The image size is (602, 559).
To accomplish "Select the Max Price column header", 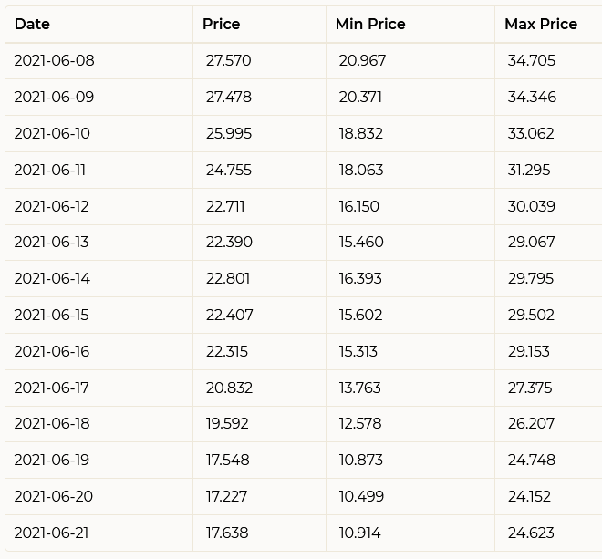I will (541, 25).
